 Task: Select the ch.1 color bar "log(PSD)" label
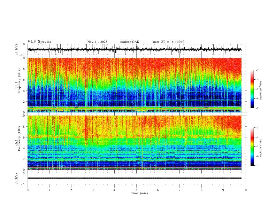coord(261,91)
